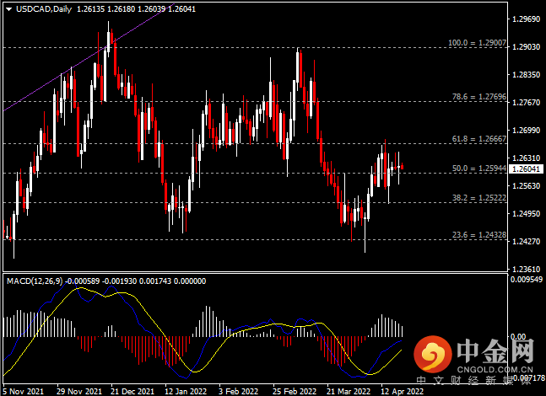
Task: Click the 1.27670 price scale value
Action: pyautogui.click(x=526, y=103)
